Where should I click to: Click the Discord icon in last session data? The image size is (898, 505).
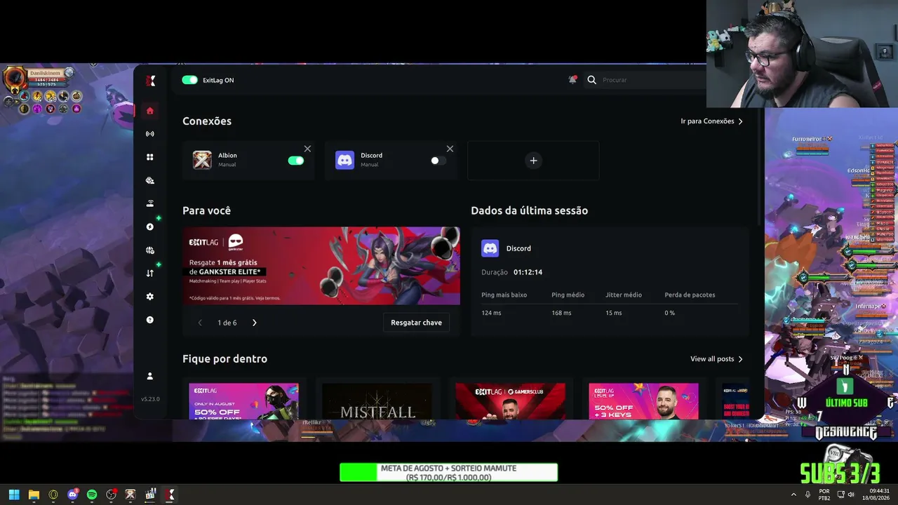coord(490,248)
